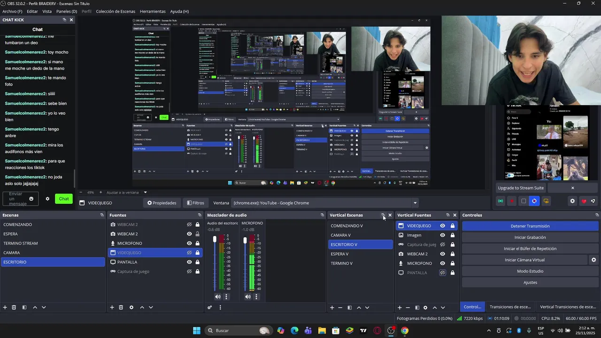Screen dimensions: 601x338
Task: Open Herramientas menu
Action: [153, 11]
